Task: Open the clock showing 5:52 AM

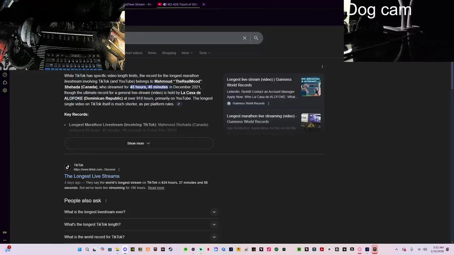Action: [437, 249]
